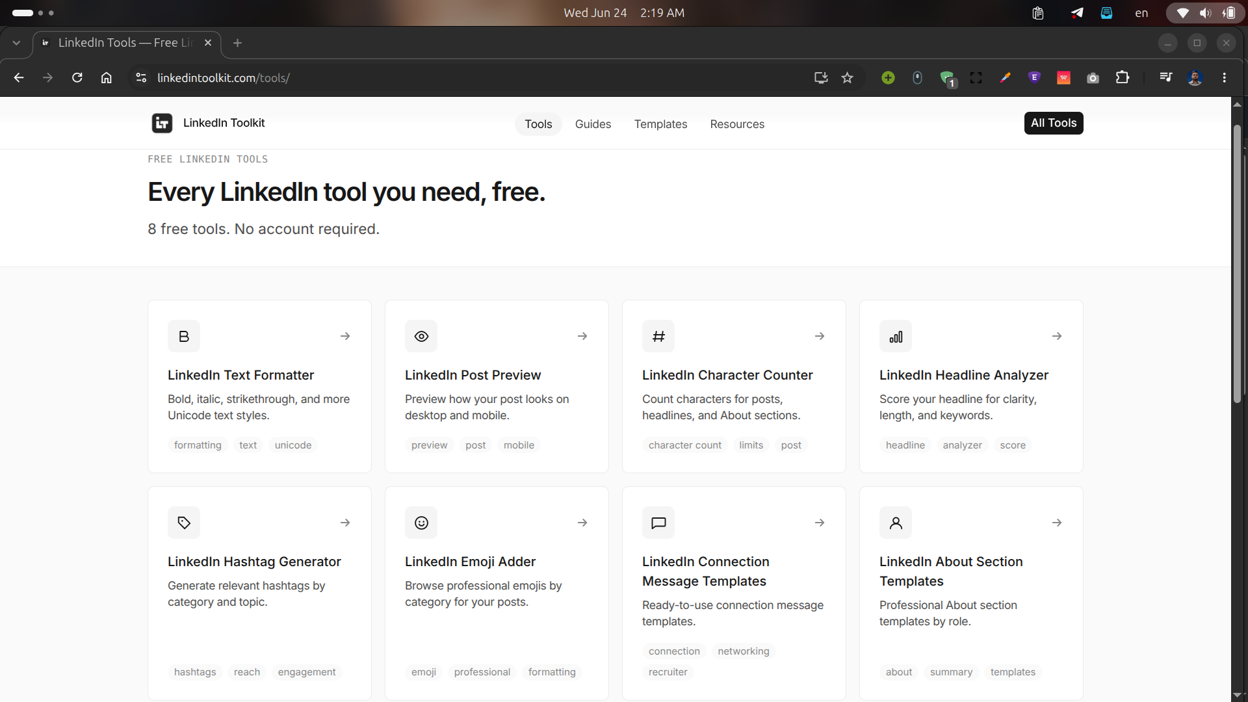Click the chat bubble icon on Connection Message card
This screenshot has height=702, width=1248.
658,523
